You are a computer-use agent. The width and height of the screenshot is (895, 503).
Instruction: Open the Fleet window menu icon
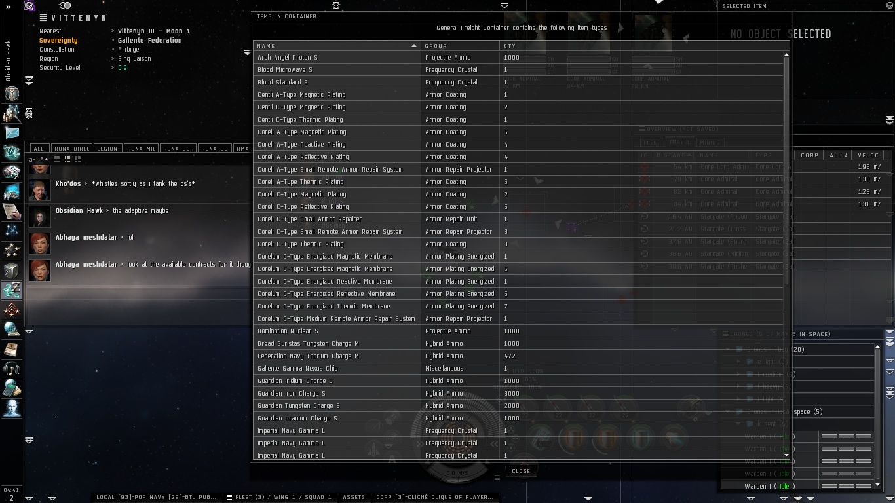(x=229, y=497)
